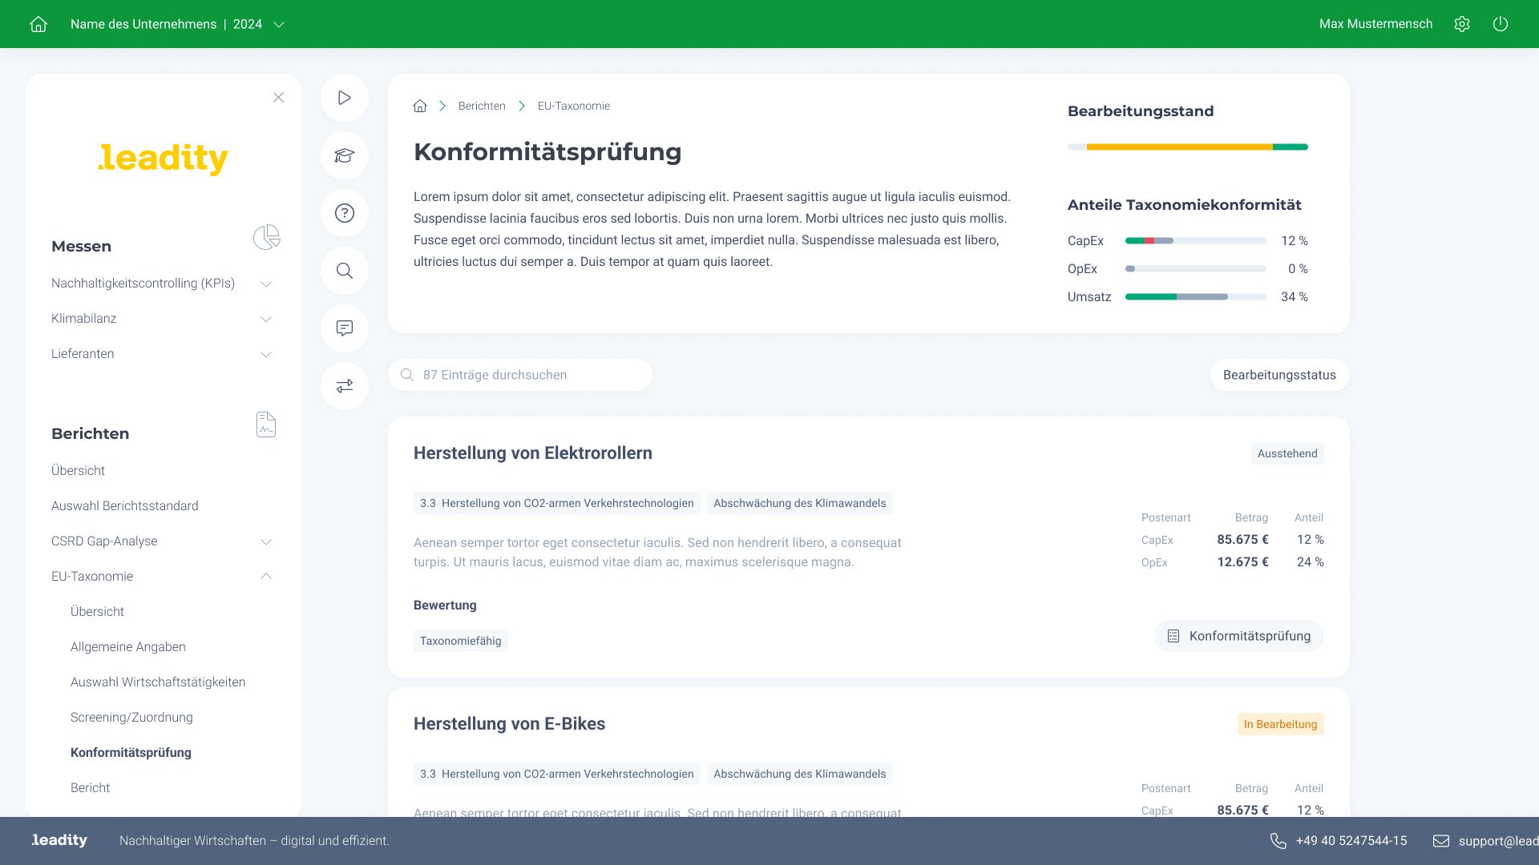
Task: Select Screening/Zuordnung menu item
Action: [131, 718]
